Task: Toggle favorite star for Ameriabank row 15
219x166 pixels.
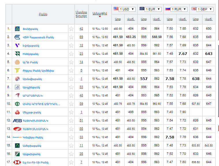Action: [71, 146]
